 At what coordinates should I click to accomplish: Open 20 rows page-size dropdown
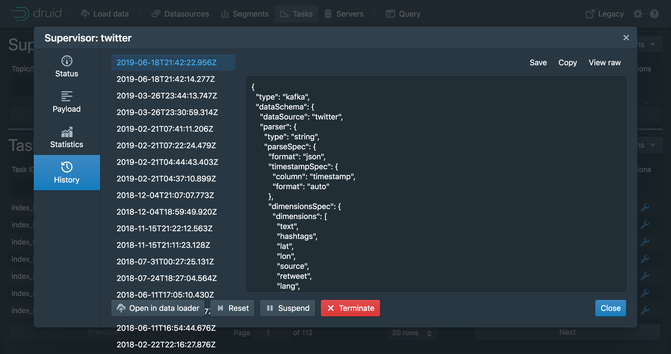coord(412,333)
